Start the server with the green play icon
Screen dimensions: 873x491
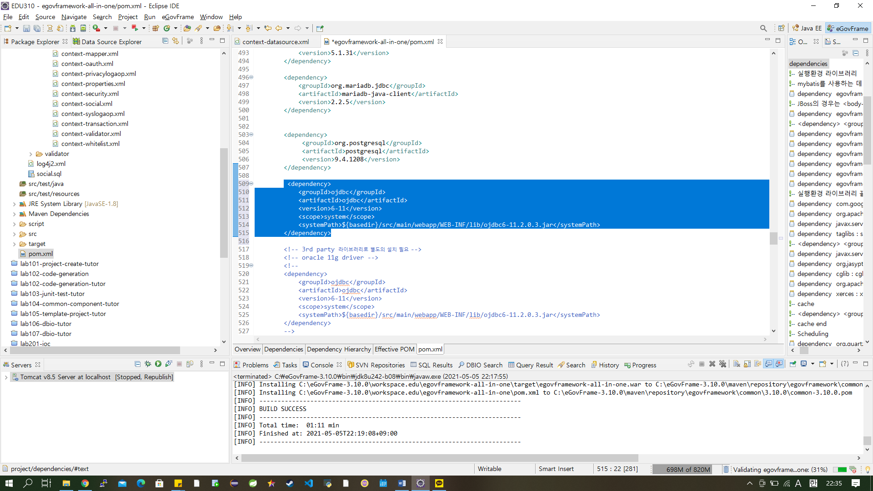click(158, 364)
